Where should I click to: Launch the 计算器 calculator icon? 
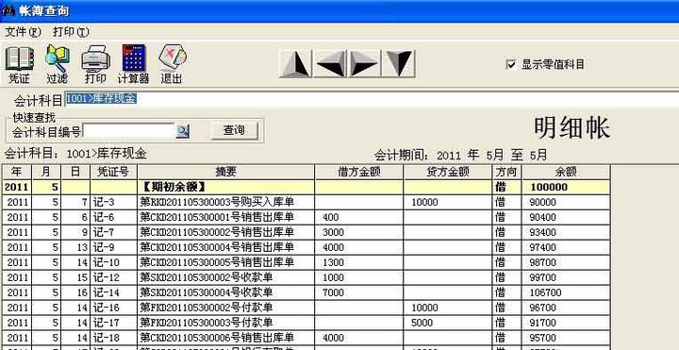[134, 64]
